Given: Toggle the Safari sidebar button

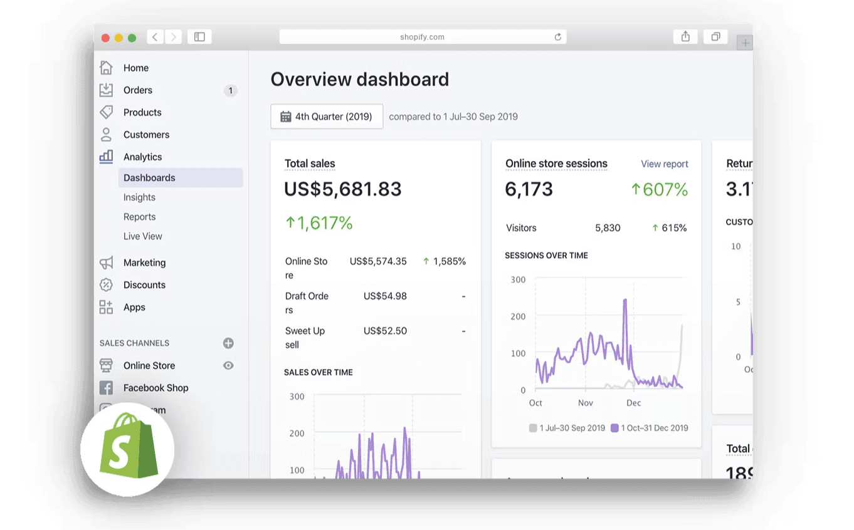Looking at the screenshot, I should coord(199,37).
